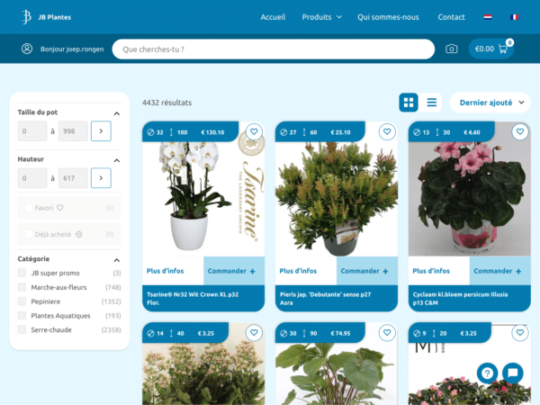Viewport: 540px width, 405px height.
Task: Switch to list view layout
Action: [x=432, y=103]
